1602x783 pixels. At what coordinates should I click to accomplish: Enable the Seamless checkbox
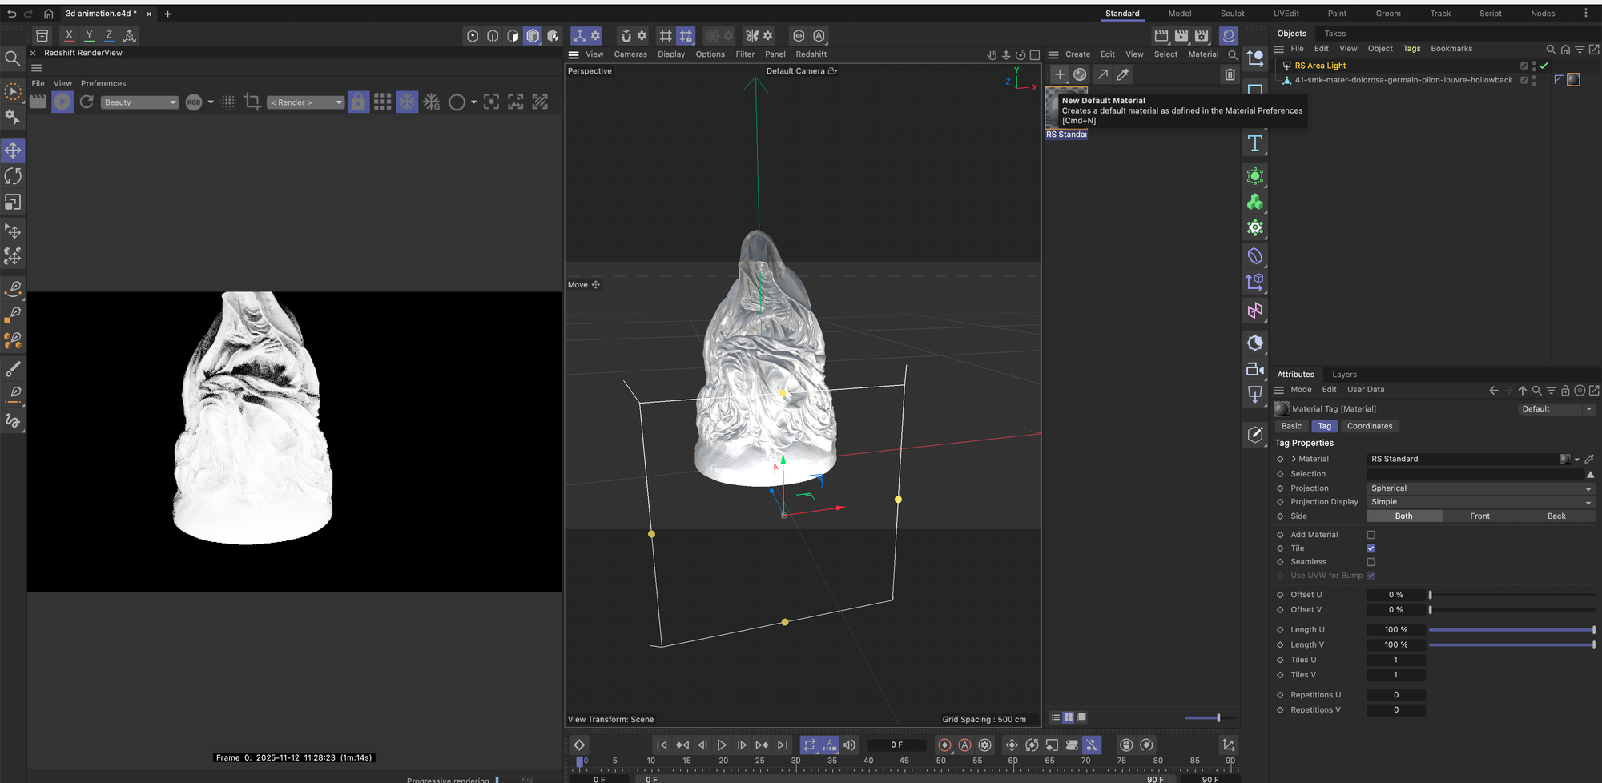point(1371,562)
